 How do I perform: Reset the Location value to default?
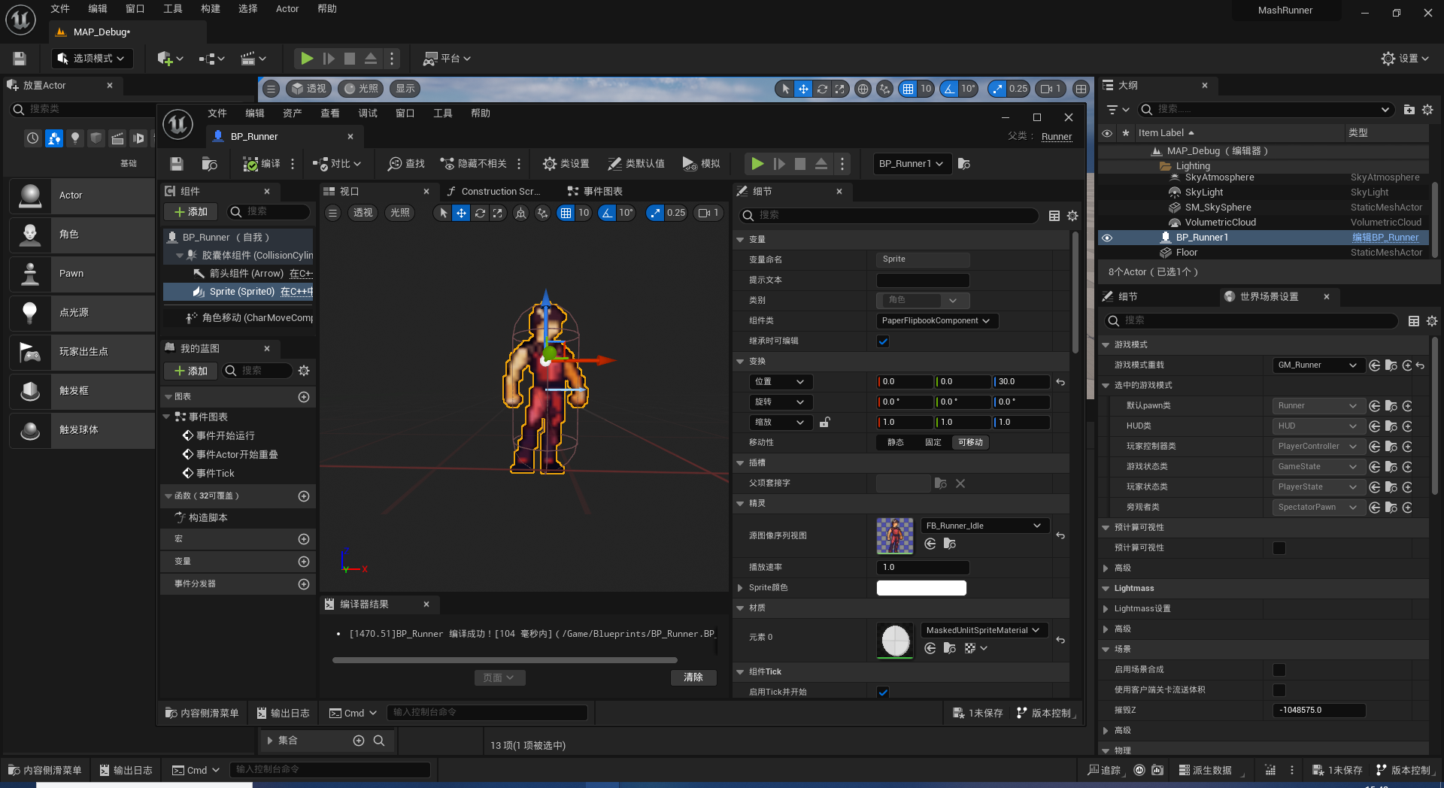tap(1060, 382)
